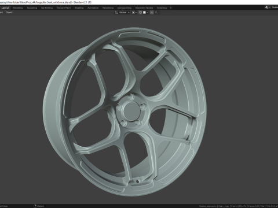
Task: Click the Verts count in status bar
Action: click(239, 206)
